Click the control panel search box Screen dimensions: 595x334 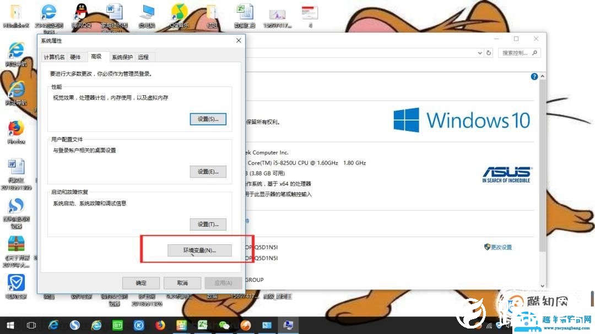(517, 53)
